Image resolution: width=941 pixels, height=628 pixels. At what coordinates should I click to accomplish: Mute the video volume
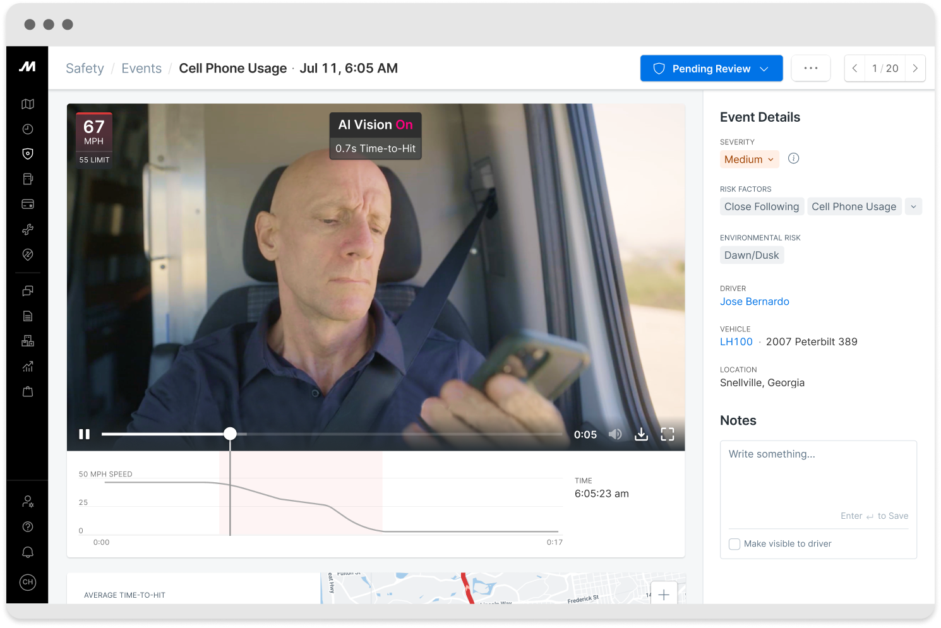[x=615, y=434]
